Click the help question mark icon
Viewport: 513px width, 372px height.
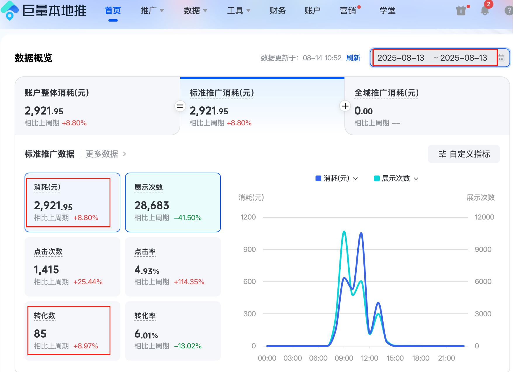(x=509, y=11)
